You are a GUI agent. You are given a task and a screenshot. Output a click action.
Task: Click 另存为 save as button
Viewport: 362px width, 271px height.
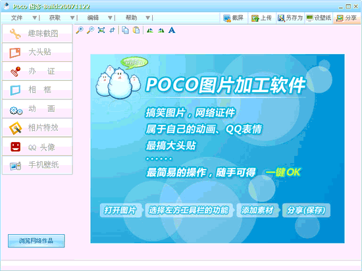tap(290, 18)
